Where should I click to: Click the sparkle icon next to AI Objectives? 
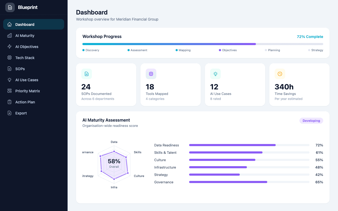9,47
